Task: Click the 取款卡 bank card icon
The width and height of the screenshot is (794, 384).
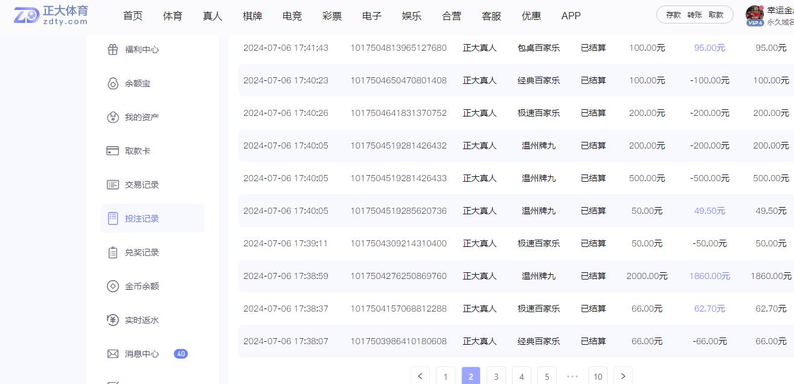Action: pos(113,150)
